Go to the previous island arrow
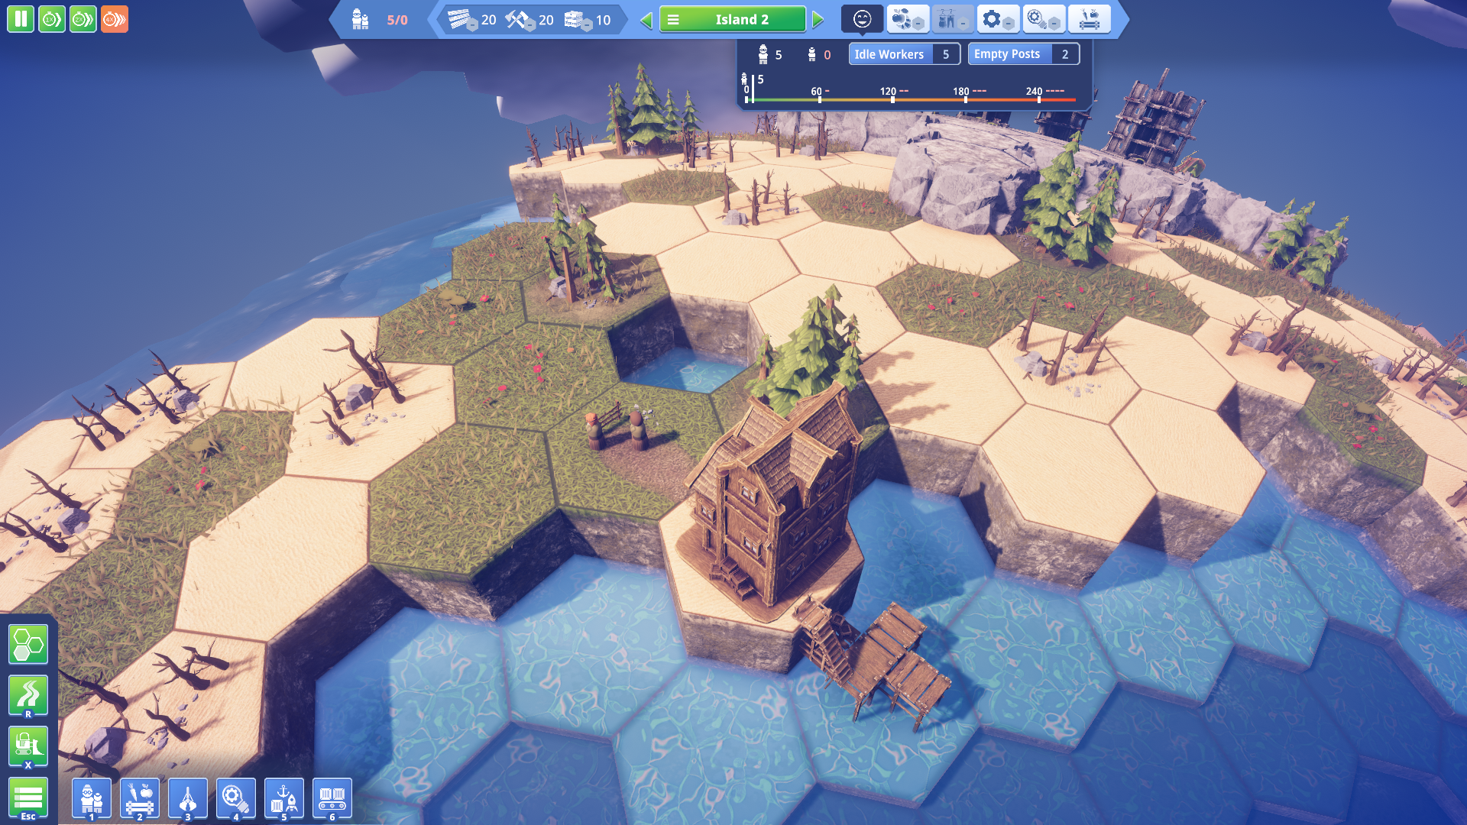 (x=646, y=20)
